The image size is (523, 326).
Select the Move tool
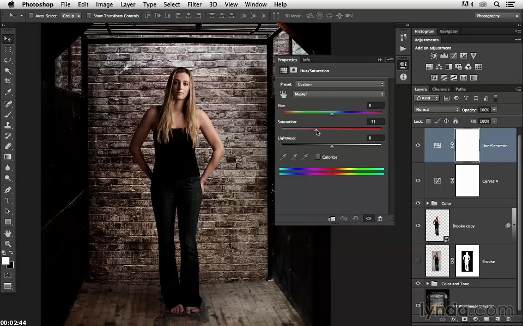coord(8,39)
